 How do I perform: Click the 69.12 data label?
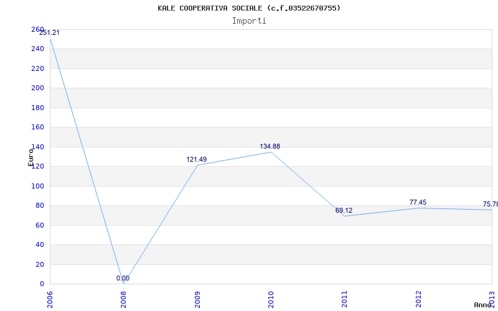[x=344, y=210]
